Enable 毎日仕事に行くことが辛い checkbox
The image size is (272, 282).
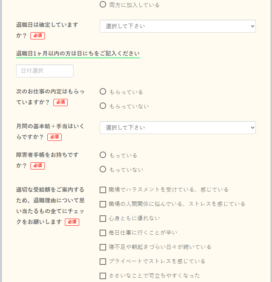click(x=103, y=233)
